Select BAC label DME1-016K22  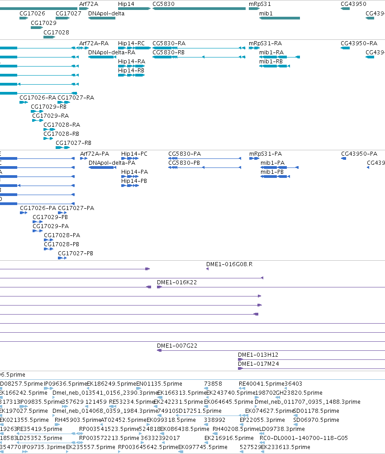pyautogui.click(x=177, y=282)
